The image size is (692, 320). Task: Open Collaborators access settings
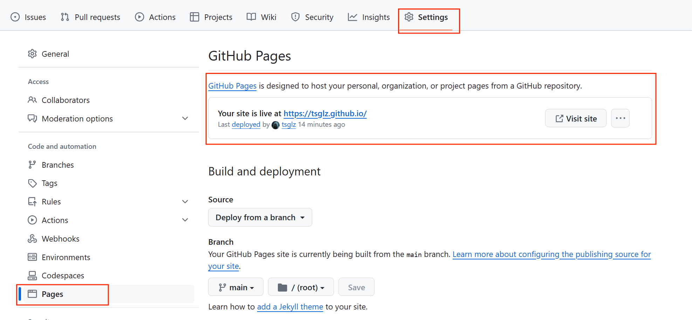[66, 100]
